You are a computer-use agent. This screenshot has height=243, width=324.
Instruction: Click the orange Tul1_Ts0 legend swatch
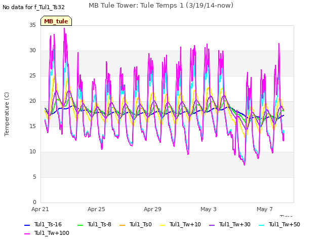click(123, 225)
